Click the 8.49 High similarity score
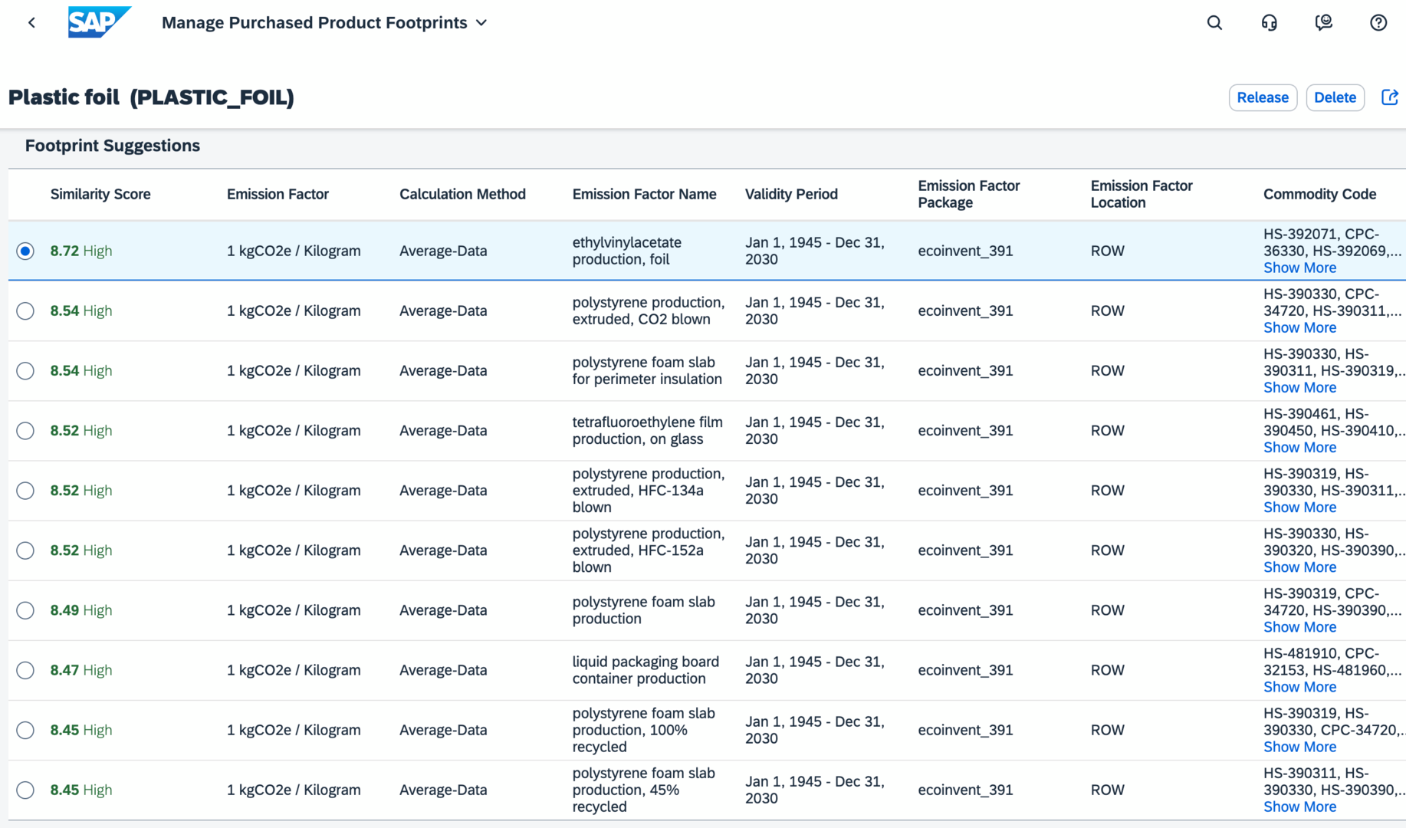Screen dimensions: 1406x828 [x=81, y=609]
